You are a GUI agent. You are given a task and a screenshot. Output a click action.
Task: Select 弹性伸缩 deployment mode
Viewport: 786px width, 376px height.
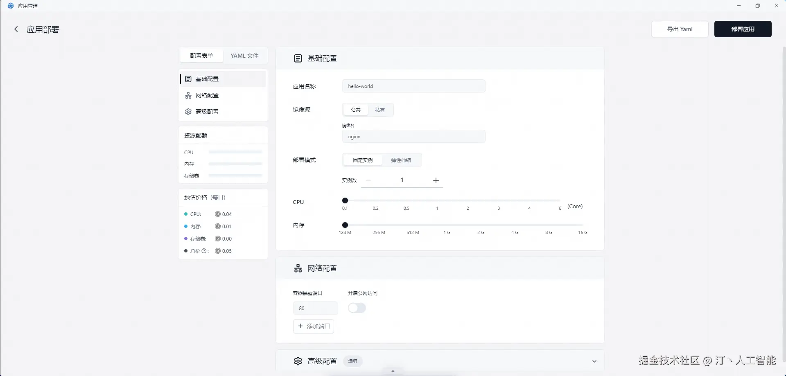click(x=401, y=160)
